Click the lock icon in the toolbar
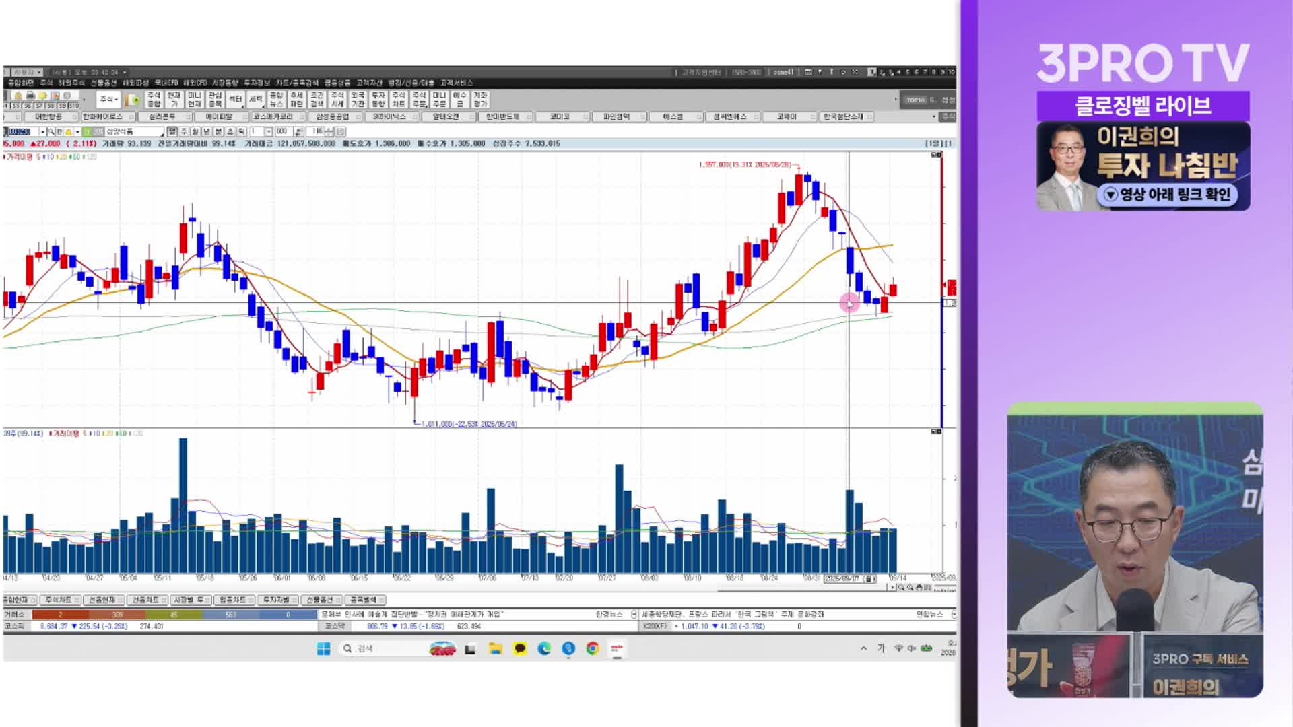This screenshot has width=1293, height=727. click(18, 95)
